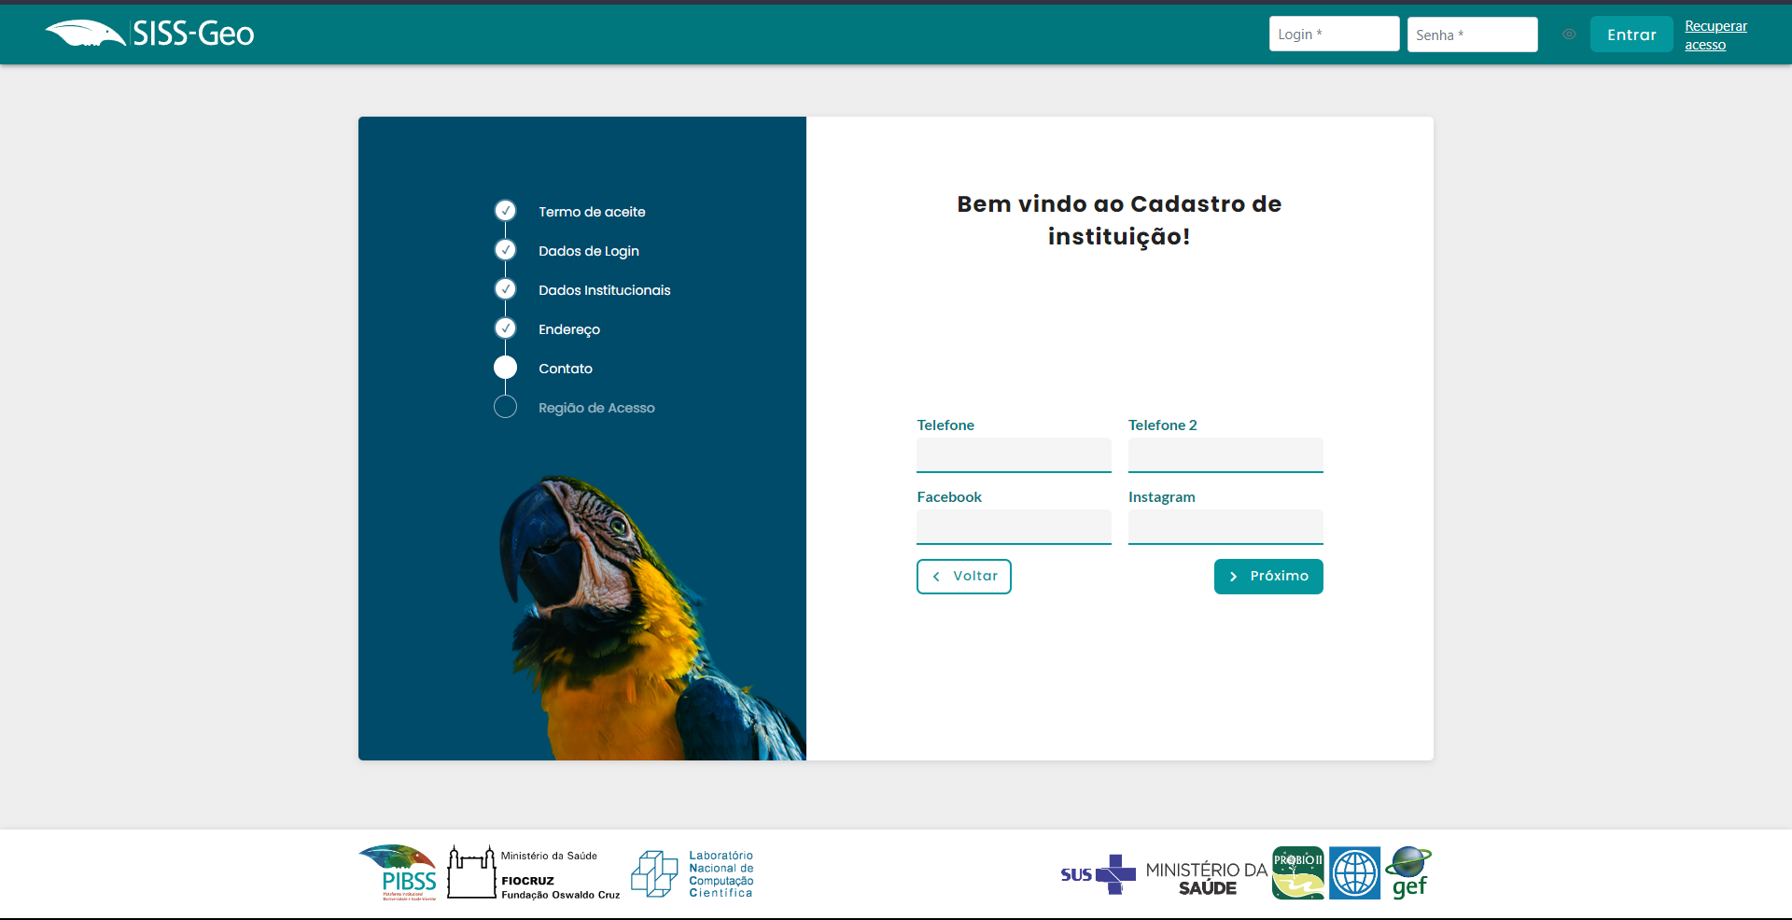
Task: Select the Termo de aceite step
Action: click(591, 212)
